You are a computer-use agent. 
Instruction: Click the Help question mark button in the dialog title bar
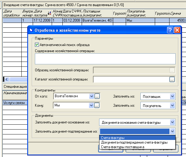(x=170, y=30)
